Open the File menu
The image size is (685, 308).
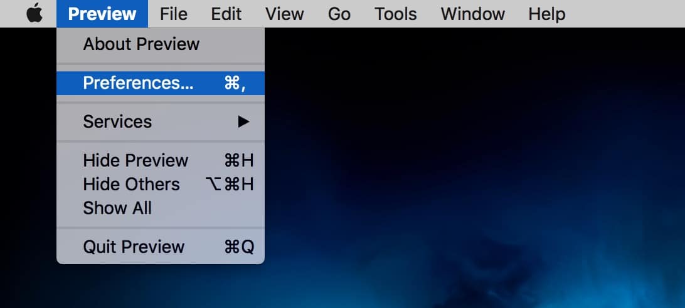click(174, 14)
